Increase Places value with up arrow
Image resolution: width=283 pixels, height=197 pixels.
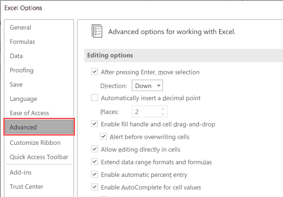[x=164, y=109]
